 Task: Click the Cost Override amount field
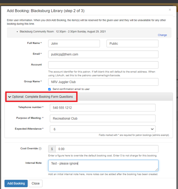(x=107, y=149)
